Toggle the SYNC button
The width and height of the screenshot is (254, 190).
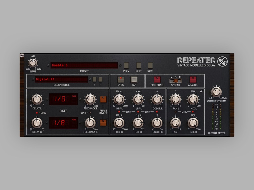(x=121, y=80)
